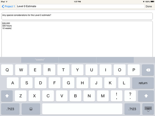The width and height of the screenshot is (155, 116).
Task: Check the battery status icon
Action: 152,2
